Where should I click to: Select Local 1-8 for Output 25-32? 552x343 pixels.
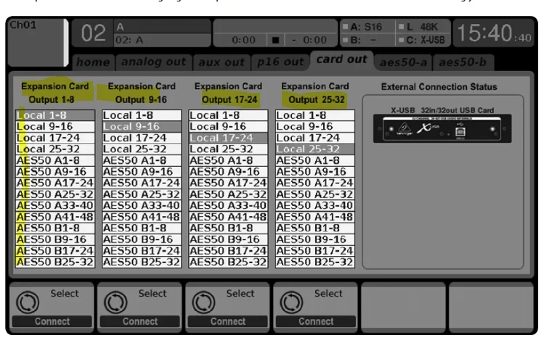pyautogui.click(x=315, y=115)
